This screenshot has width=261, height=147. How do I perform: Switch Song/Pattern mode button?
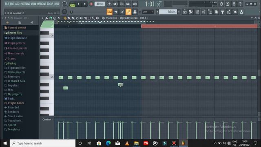click(x=73, y=4)
